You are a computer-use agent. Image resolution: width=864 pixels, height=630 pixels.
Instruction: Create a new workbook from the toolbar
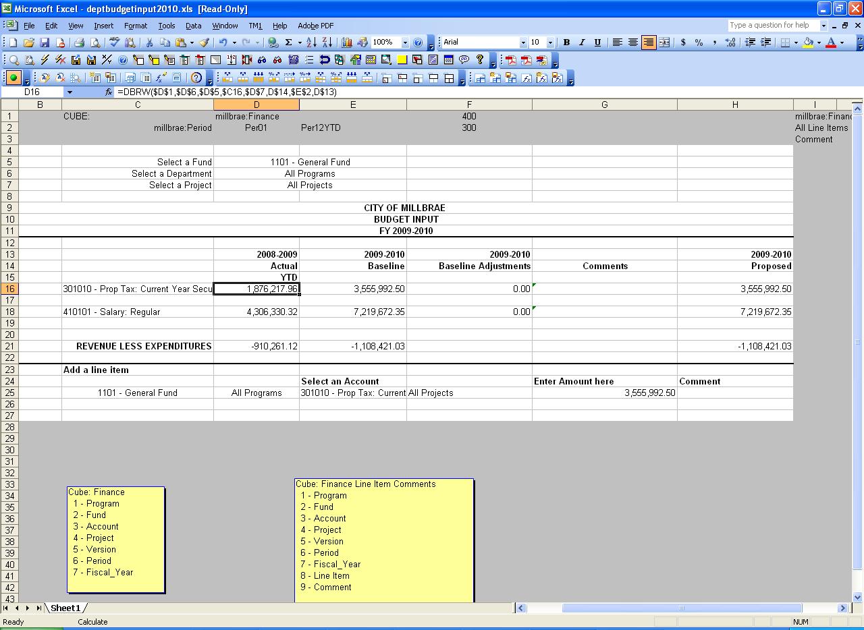12,42
